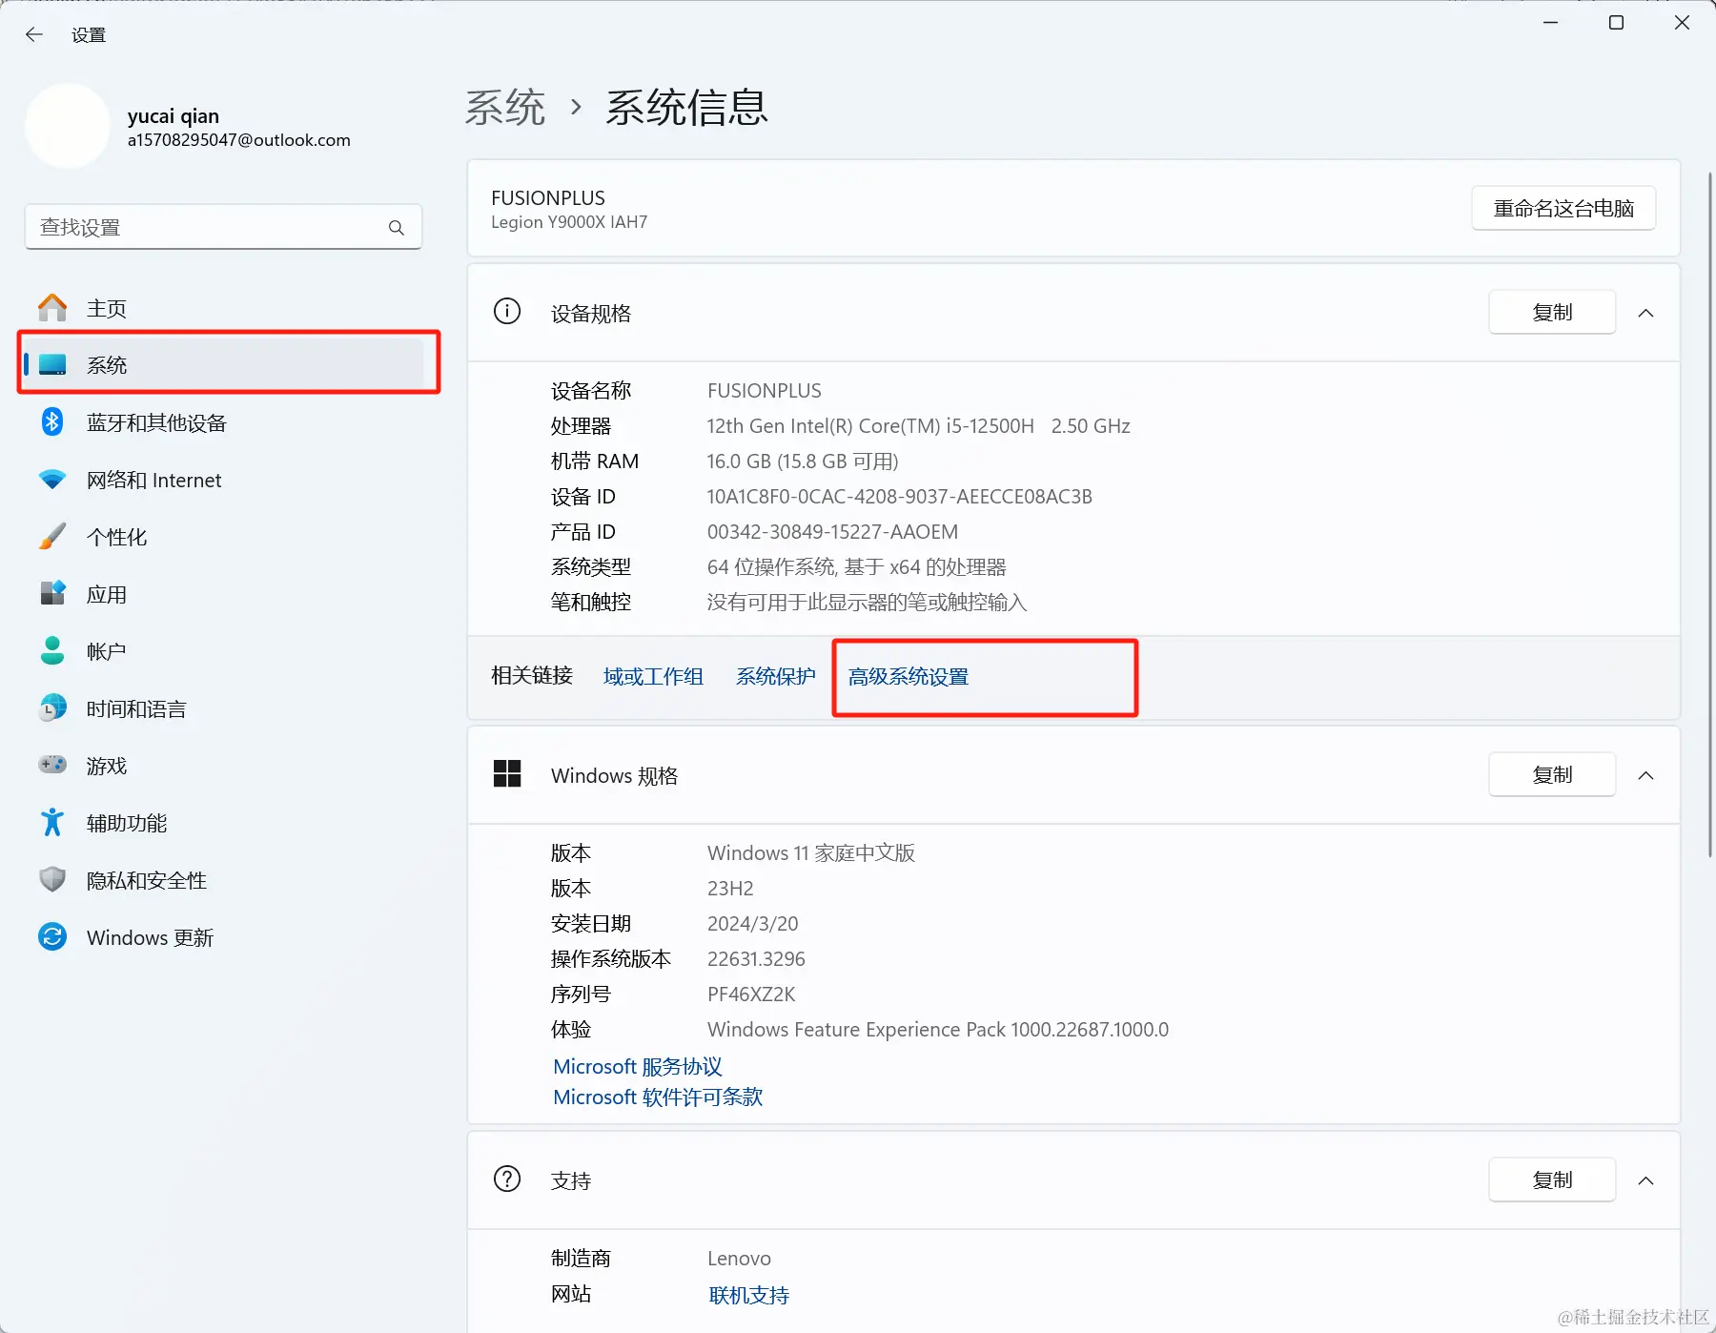Maximize the Settings window
Screen dimensions: 1716x1333
point(1616,22)
